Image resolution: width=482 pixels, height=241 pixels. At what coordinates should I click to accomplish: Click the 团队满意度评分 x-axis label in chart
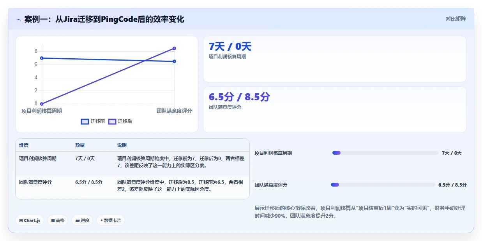[x=174, y=111]
